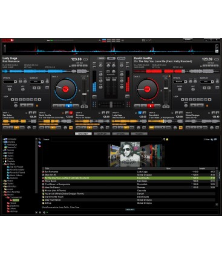Start playback on the blue Lady Gaga deck
The height and width of the screenshot is (254, 222).
coord(69,106)
